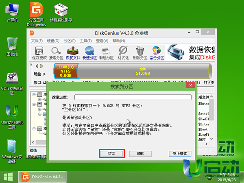
Task: Collapse the first HD node in the disk tree
Action: click(34, 95)
